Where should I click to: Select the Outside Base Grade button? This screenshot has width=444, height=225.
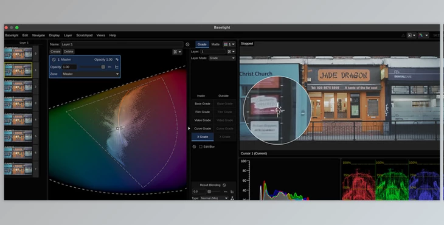(x=225, y=103)
